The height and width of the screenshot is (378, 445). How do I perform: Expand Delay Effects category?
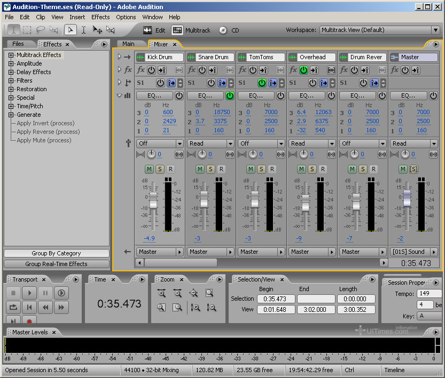[x=11, y=72]
